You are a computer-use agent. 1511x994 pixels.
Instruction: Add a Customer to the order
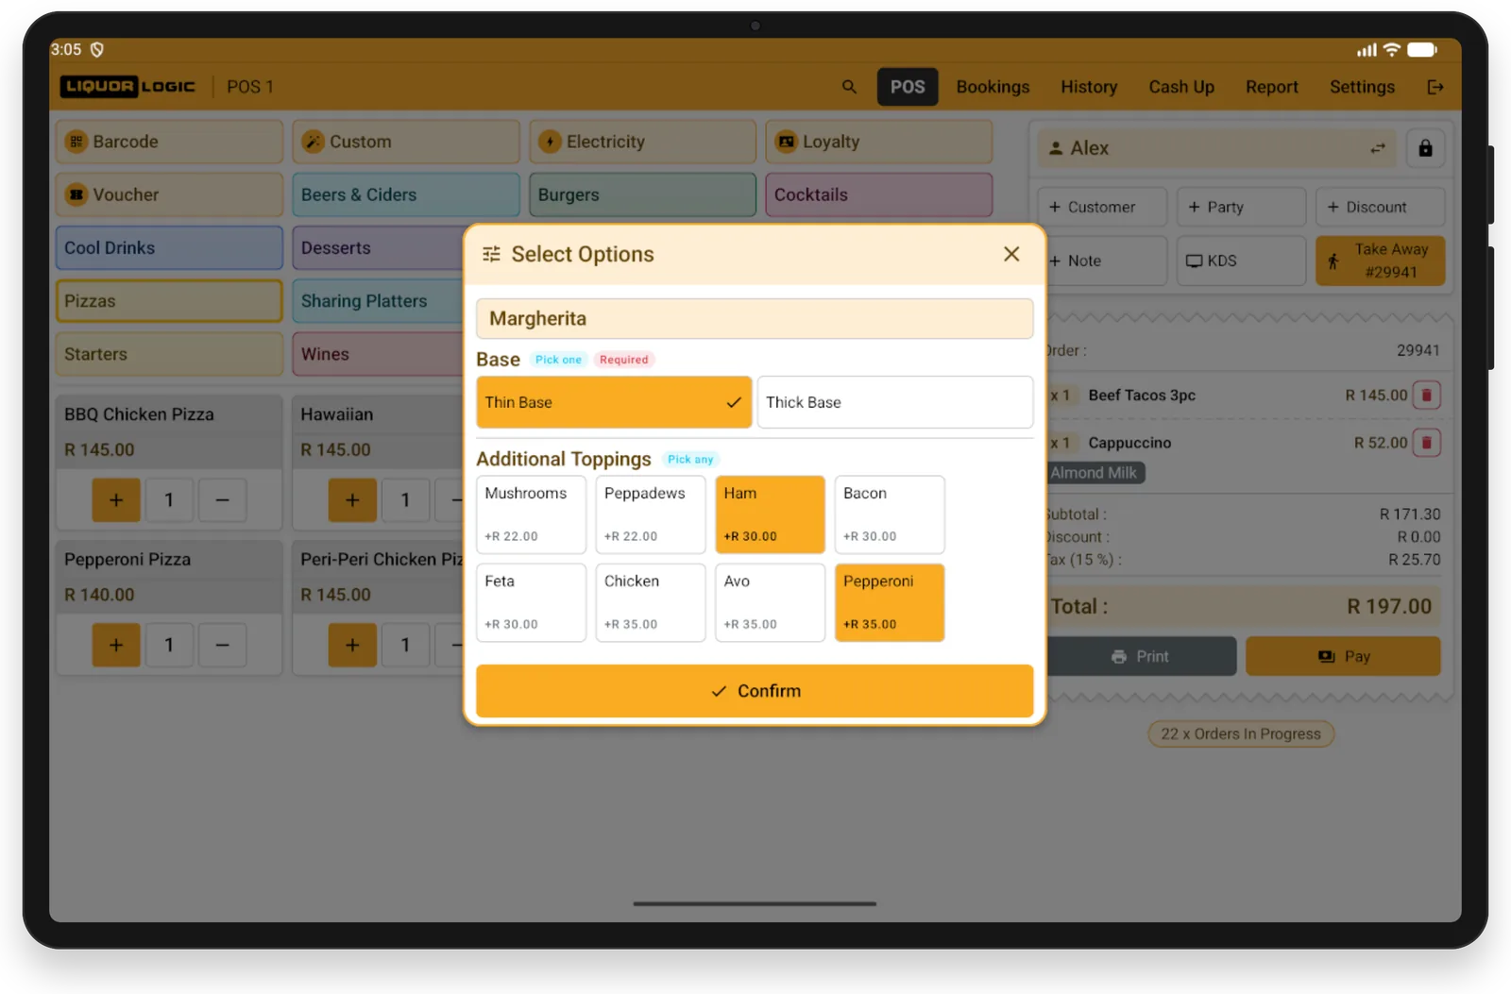coord(1102,207)
